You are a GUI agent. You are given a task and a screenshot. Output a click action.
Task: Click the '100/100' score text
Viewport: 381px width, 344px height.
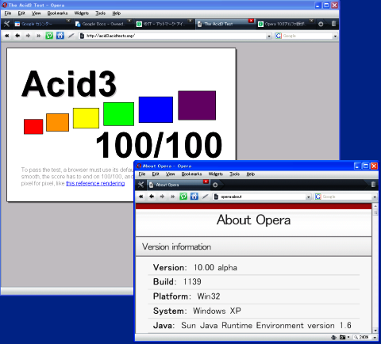(159, 145)
